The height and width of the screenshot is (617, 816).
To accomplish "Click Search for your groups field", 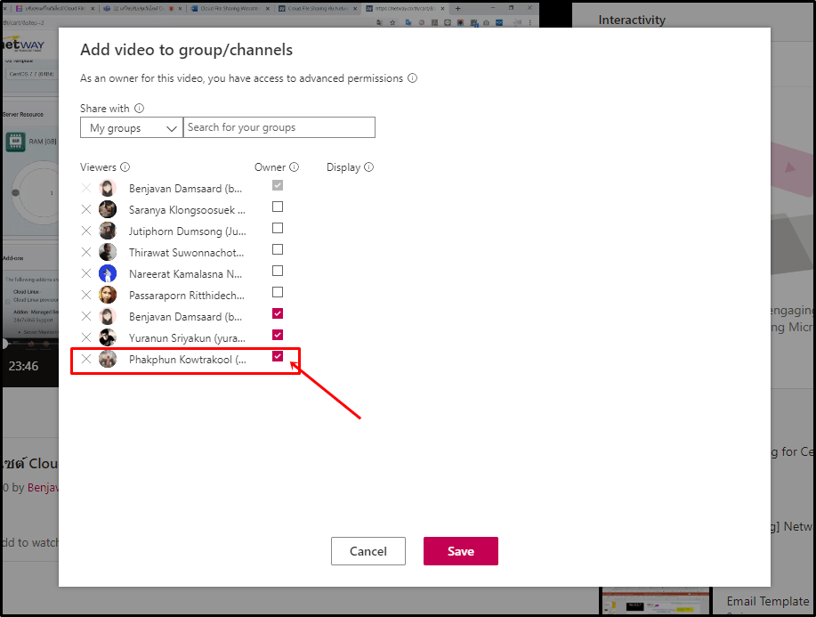I will 279,127.
